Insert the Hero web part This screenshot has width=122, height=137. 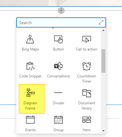[x=87, y=124]
